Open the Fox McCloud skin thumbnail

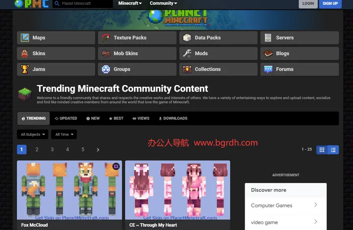coord(70,190)
